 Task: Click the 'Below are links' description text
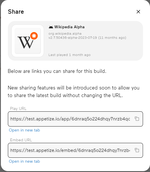(x=57, y=71)
